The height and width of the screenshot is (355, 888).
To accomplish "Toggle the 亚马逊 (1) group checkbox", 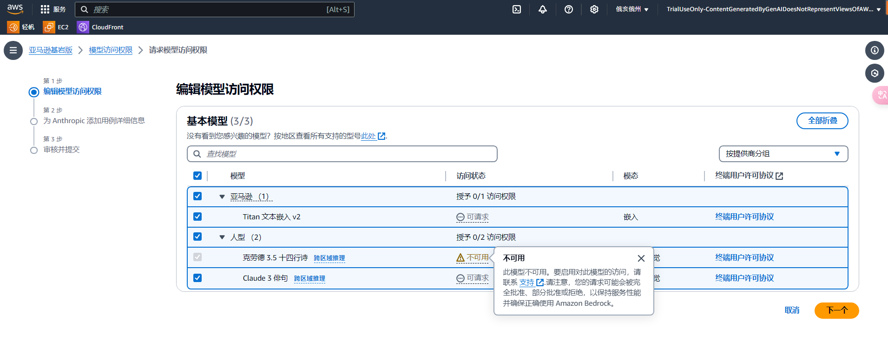I will [x=197, y=196].
